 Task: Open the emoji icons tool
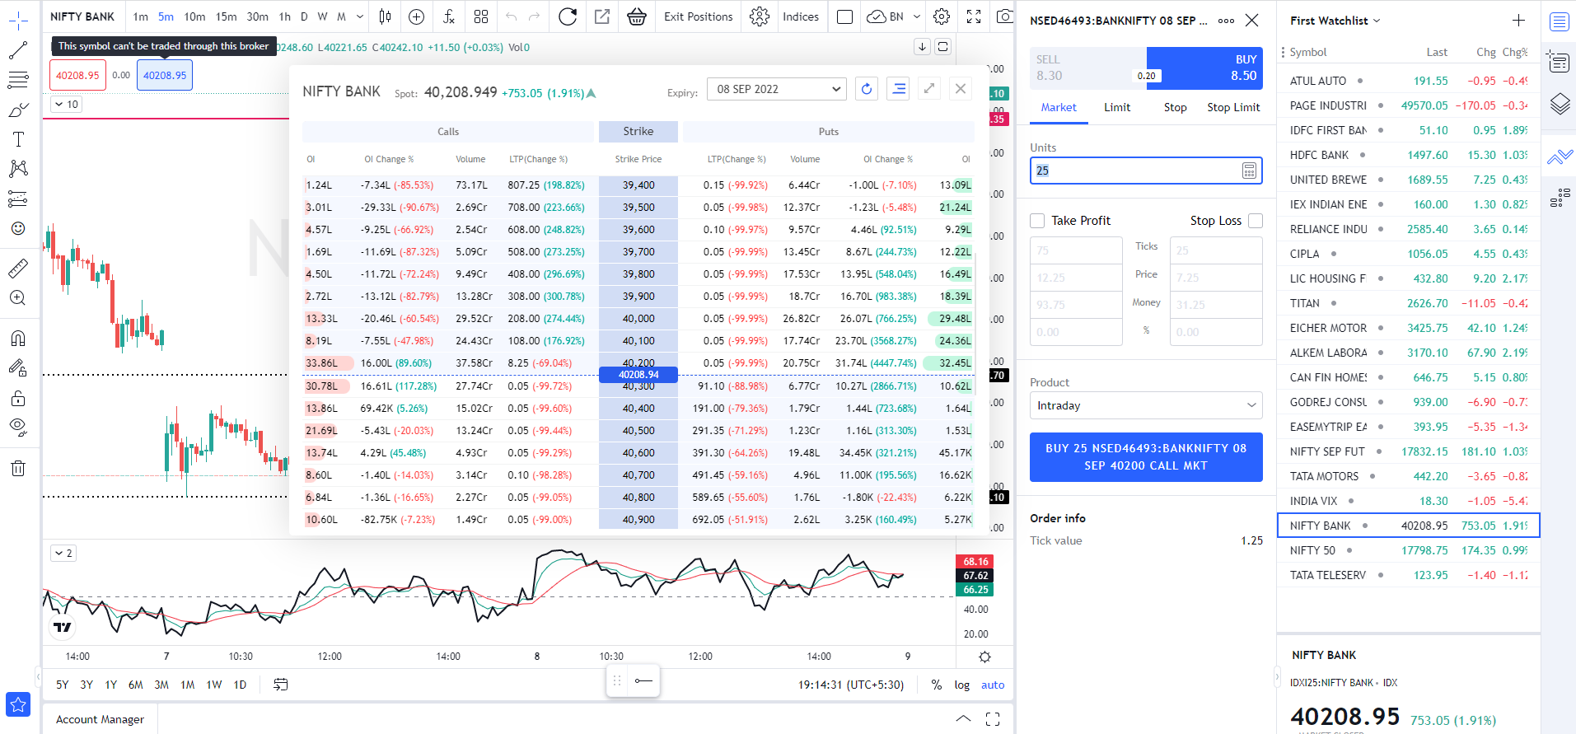[18, 228]
